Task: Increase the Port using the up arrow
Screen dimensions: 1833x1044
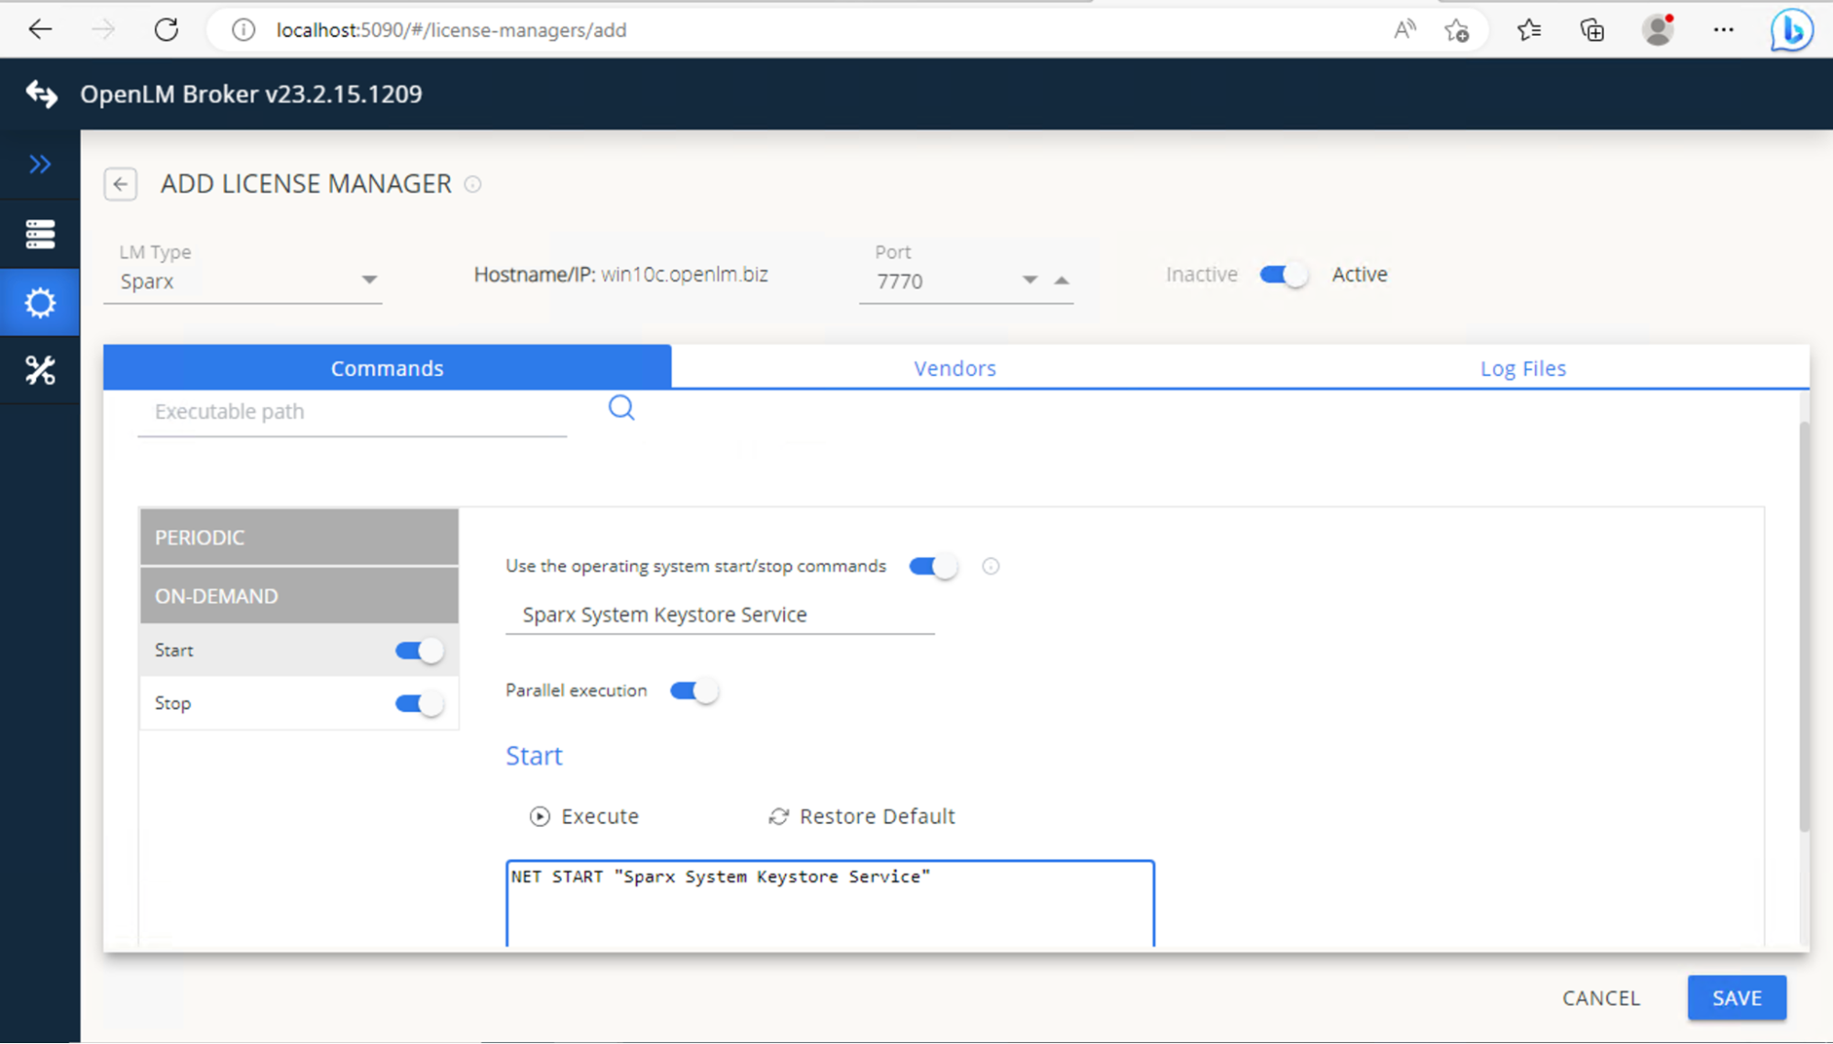Action: point(1063,280)
